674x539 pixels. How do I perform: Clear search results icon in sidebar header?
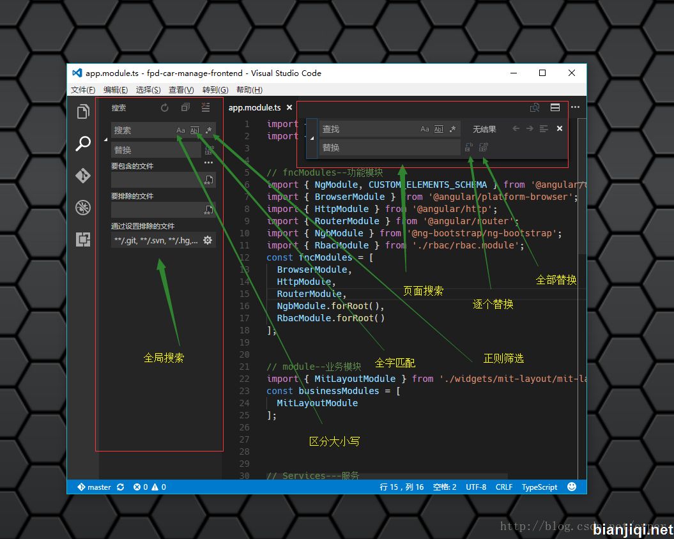[x=206, y=107]
